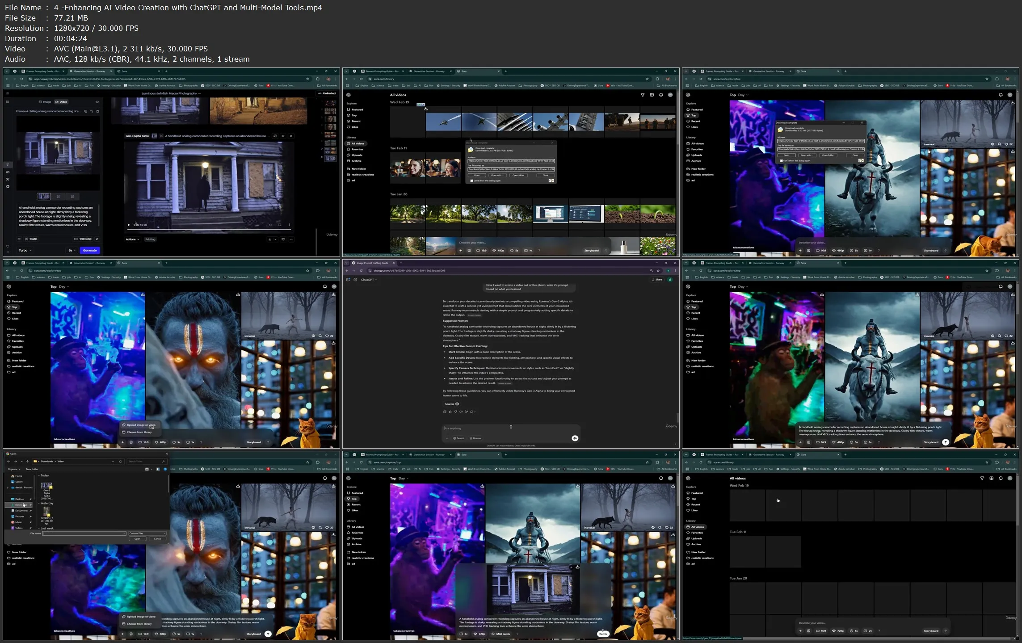
Task: Click Cancel in the Open file dialog
Action: pyautogui.click(x=157, y=539)
